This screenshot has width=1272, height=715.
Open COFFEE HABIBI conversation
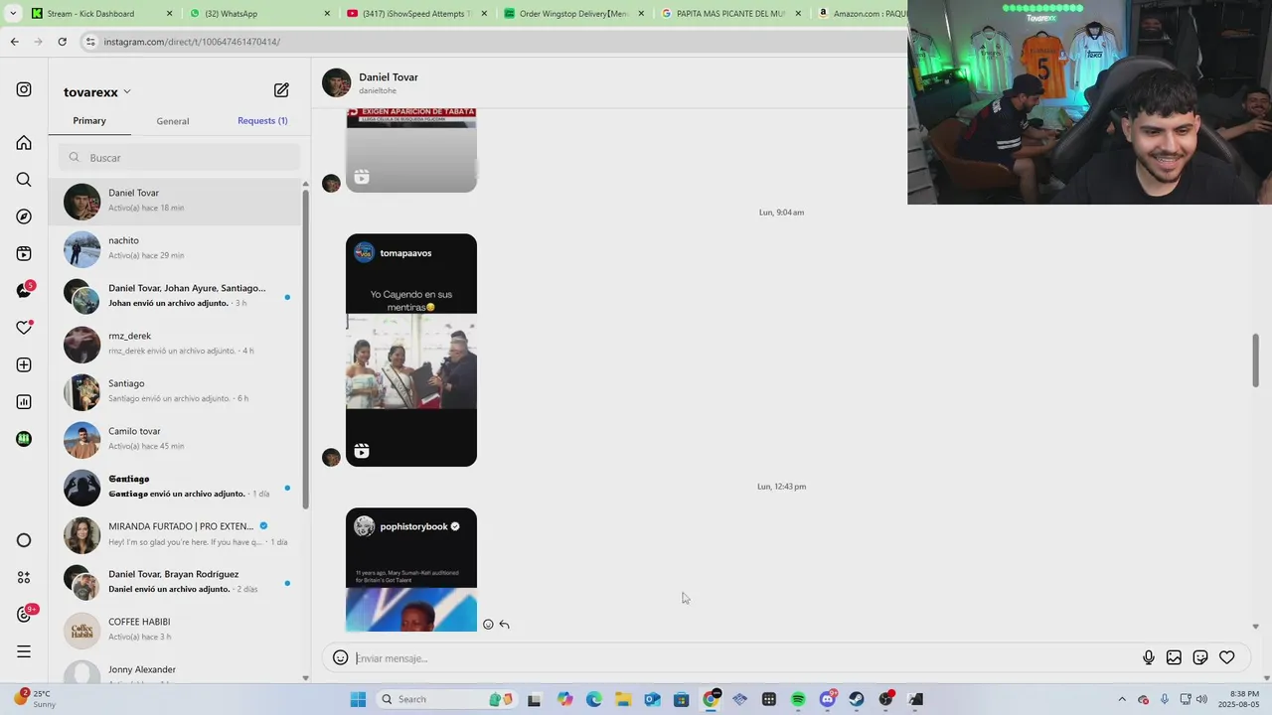[177, 631]
